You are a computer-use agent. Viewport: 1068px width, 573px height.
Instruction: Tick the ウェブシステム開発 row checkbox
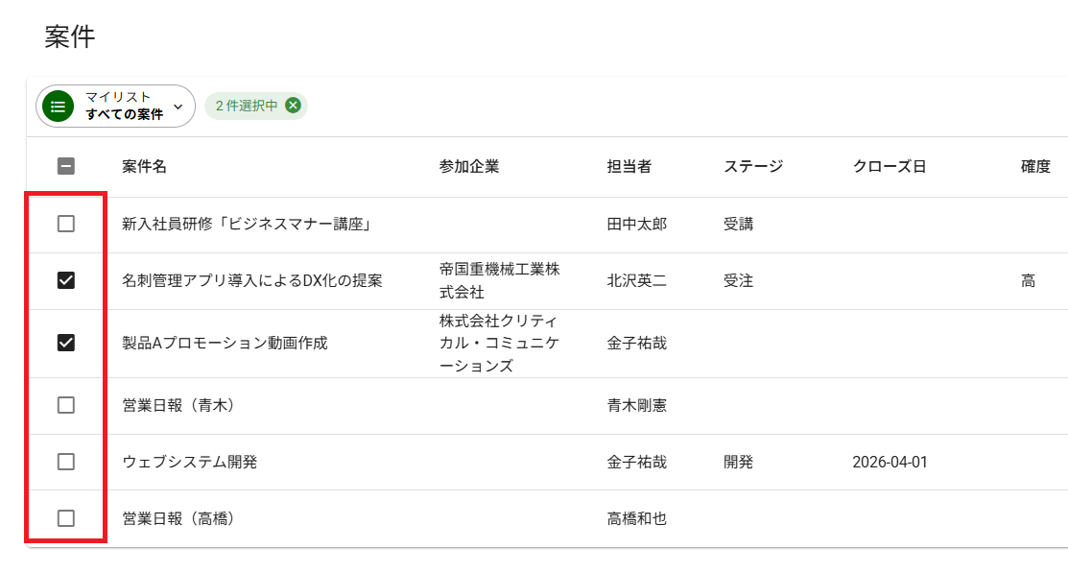coord(66,462)
